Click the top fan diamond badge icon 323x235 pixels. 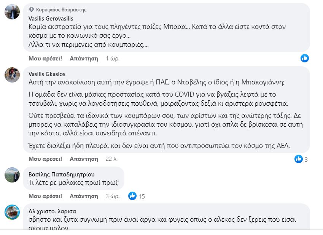pyautogui.click(x=32, y=10)
